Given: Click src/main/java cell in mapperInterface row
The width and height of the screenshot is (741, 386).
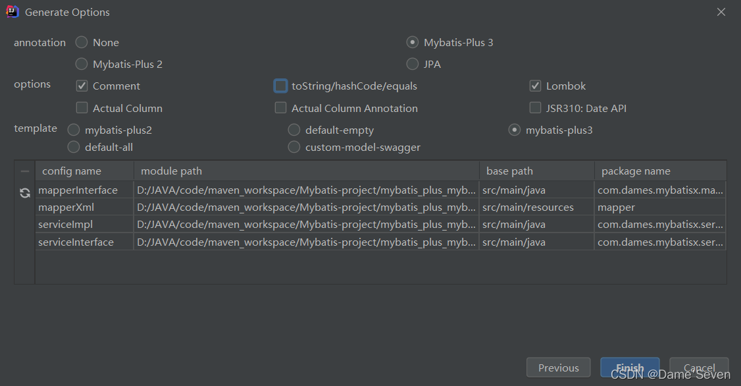Looking at the screenshot, I should [537, 190].
